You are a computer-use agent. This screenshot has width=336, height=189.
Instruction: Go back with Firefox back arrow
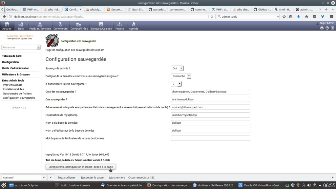click(x=4, y=16)
